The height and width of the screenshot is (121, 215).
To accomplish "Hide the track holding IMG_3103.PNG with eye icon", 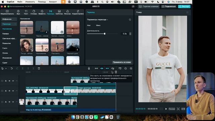I will point(9,91).
